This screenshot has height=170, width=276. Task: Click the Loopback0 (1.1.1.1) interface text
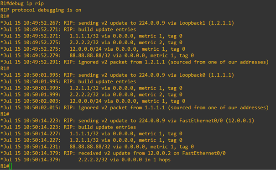pos(207,75)
